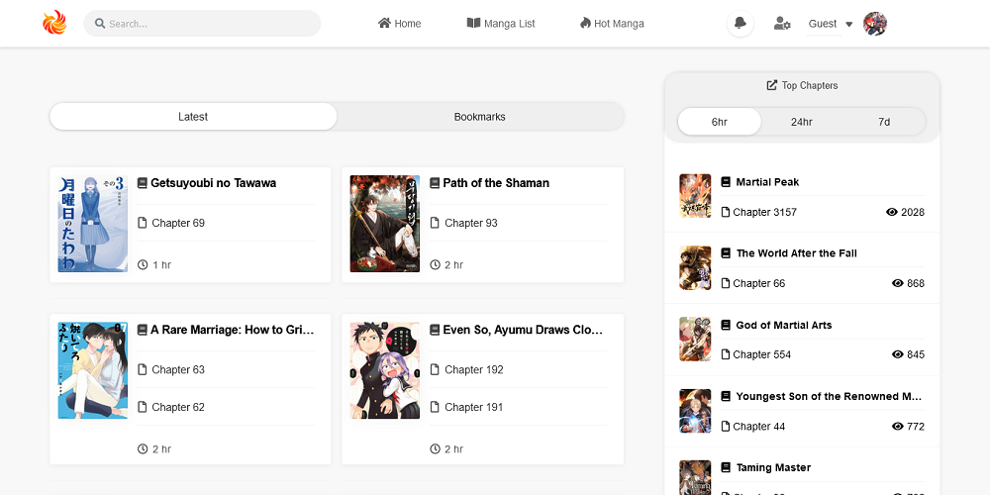Click the book icon beside Getsuyoubi no Tawawa

142,183
